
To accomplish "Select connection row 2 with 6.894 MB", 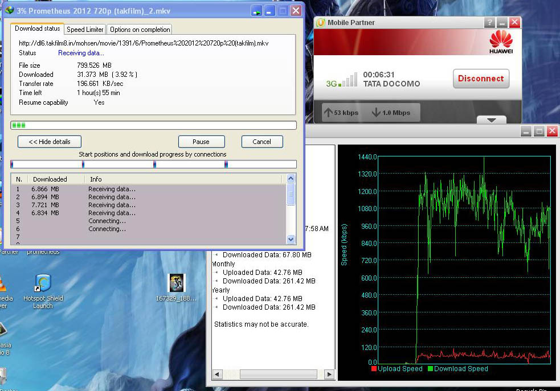I will [x=149, y=197].
